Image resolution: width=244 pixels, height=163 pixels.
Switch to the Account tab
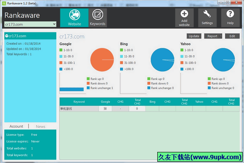click(x=16, y=126)
